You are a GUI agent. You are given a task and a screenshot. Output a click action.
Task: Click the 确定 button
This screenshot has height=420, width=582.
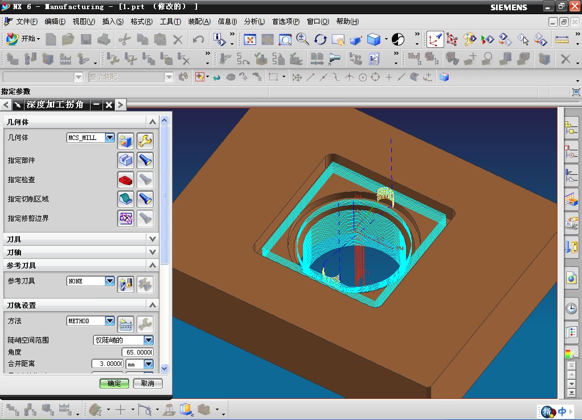point(114,383)
